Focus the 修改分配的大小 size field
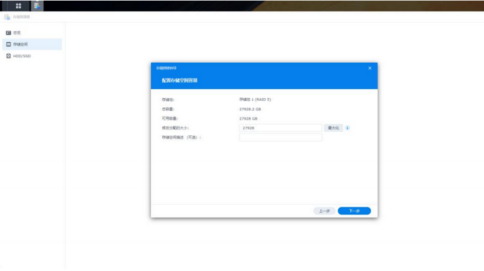 (x=281, y=128)
